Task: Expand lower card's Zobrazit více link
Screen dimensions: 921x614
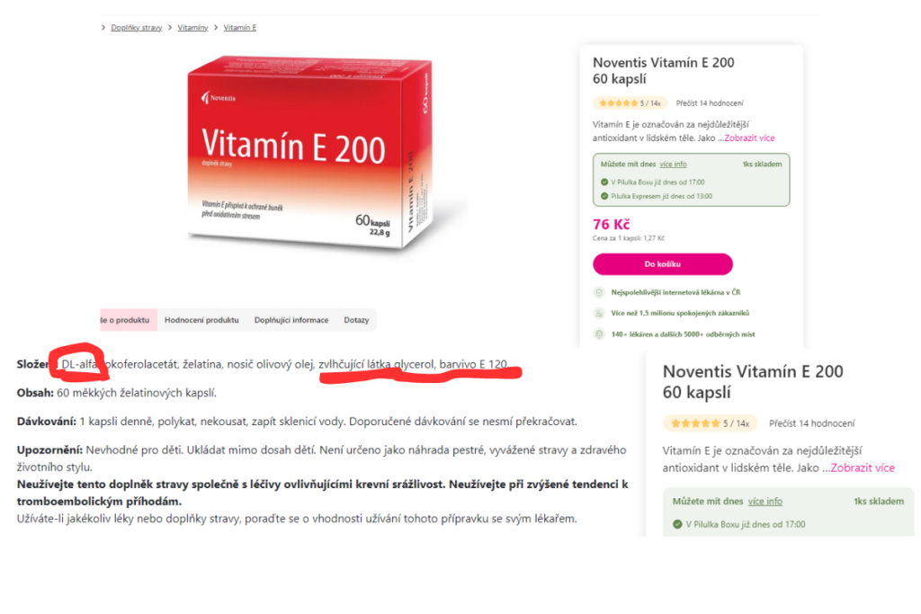Action: (x=863, y=467)
